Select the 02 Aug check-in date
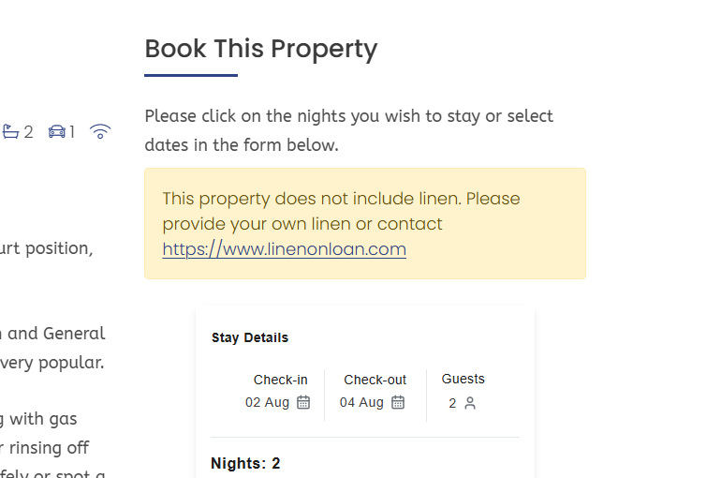 [267, 402]
